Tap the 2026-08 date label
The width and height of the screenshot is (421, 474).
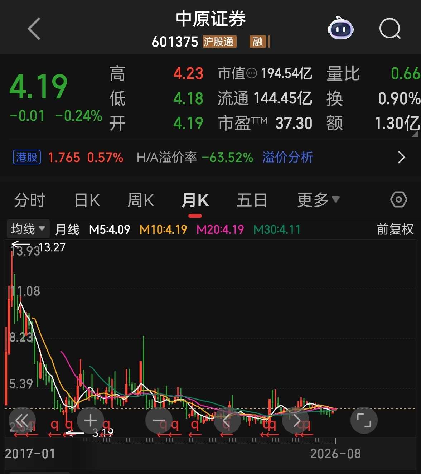tap(335, 454)
